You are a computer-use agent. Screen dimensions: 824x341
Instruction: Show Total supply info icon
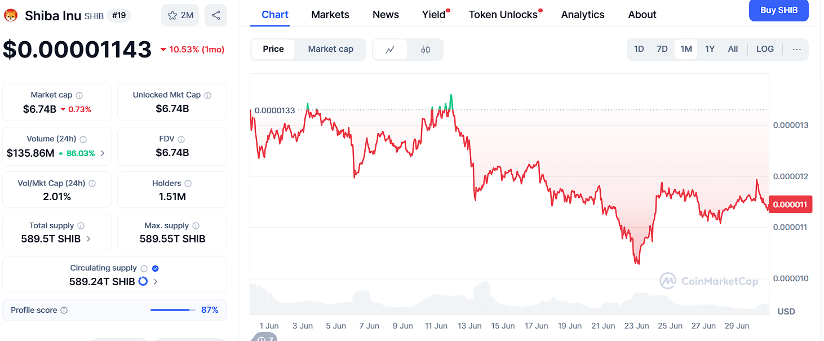click(x=81, y=226)
